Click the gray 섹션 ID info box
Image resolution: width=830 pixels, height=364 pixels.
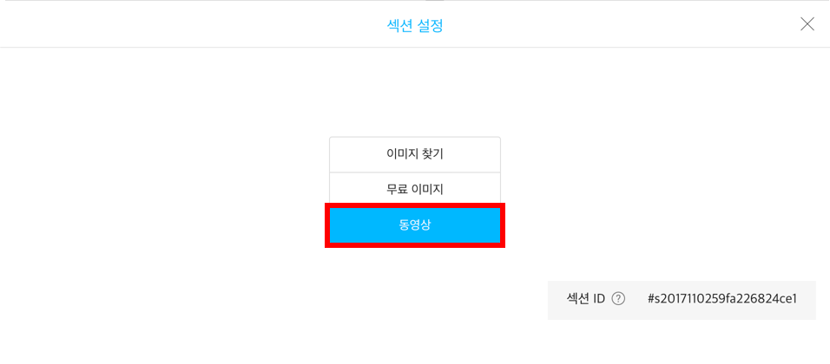682,300
